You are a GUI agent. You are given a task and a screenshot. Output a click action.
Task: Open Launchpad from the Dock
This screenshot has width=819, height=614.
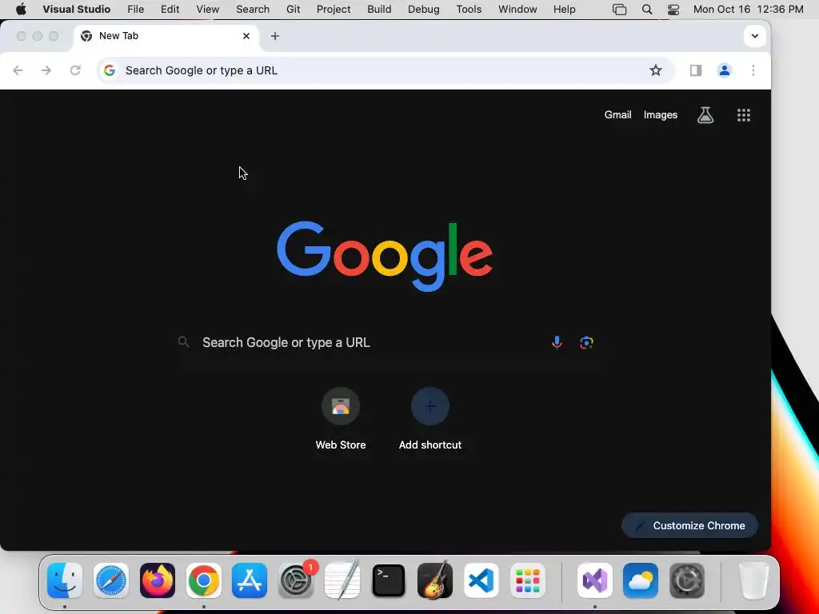[x=528, y=580]
